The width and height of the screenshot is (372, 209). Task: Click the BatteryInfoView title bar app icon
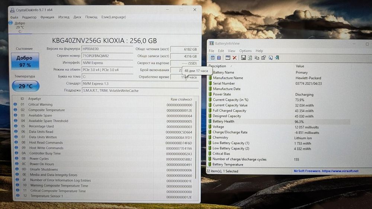click(x=211, y=44)
